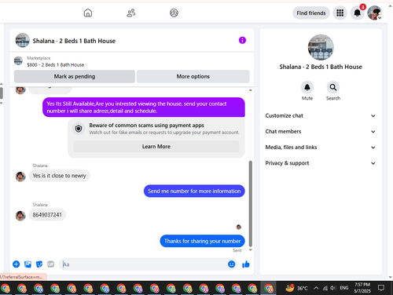
Task: Click sticker icon in composer
Action: 39,264
